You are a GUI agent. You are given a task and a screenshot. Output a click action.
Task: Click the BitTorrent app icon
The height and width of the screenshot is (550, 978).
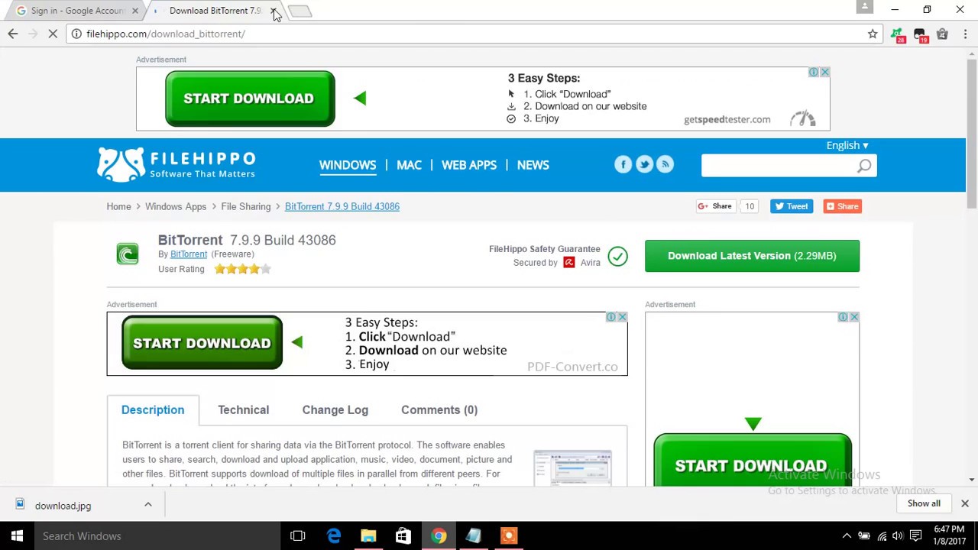(128, 254)
